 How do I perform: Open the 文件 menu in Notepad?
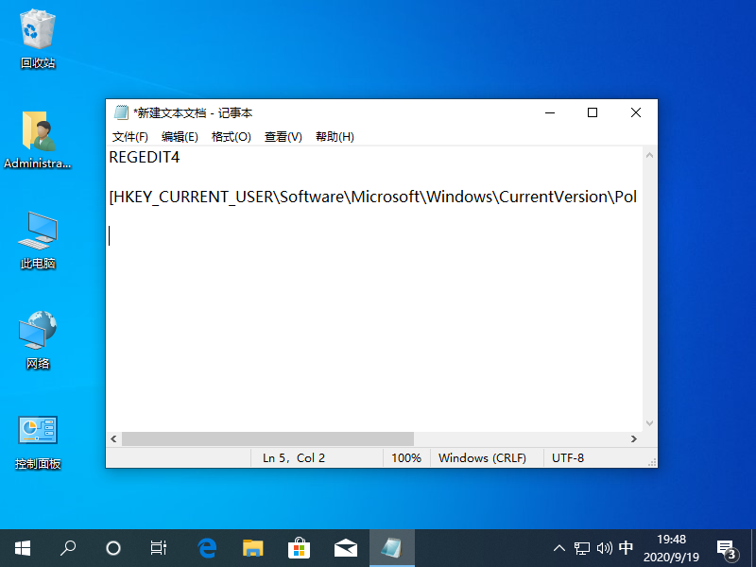tap(130, 136)
